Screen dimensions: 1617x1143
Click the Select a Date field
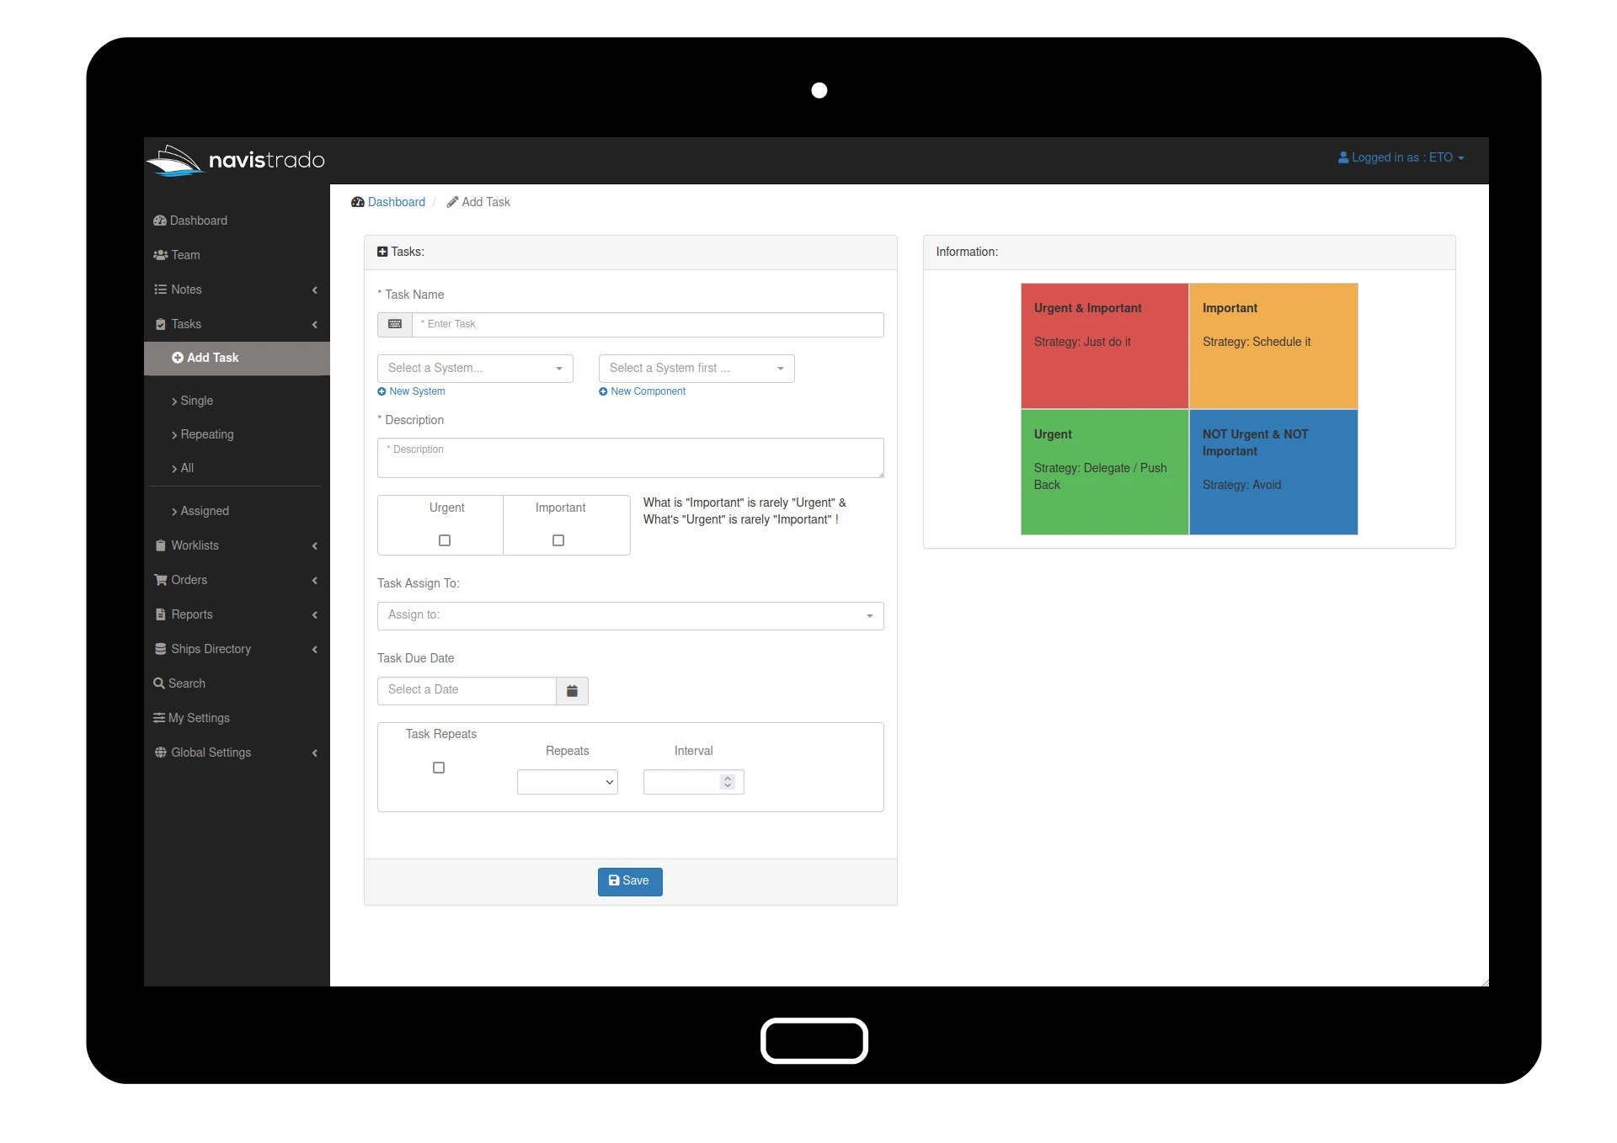(467, 691)
